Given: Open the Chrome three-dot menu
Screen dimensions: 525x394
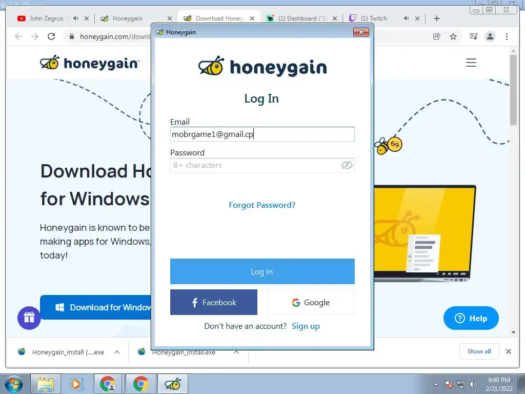Looking at the screenshot, I should pyautogui.click(x=507, y=36).
